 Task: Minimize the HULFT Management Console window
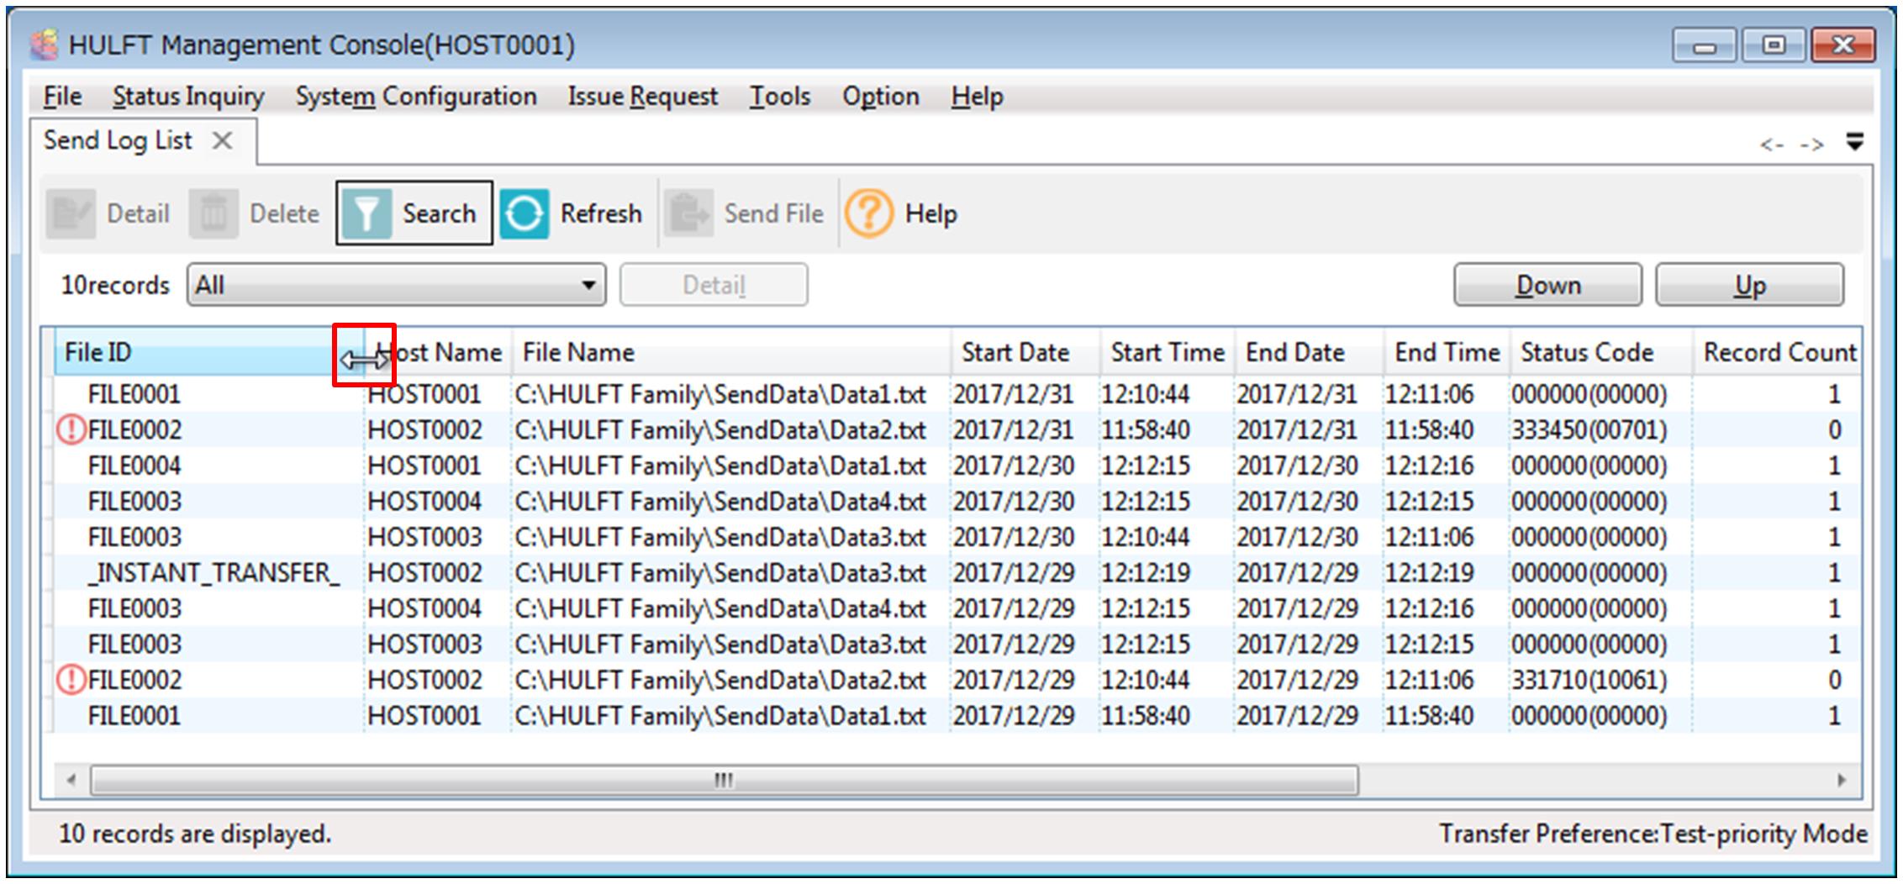[1704, 46]
